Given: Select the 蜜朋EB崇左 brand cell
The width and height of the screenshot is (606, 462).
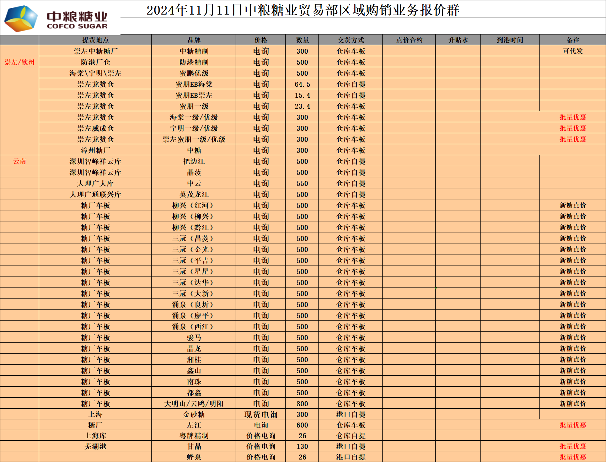Looking at the screenshot, I should pos(194,95).
